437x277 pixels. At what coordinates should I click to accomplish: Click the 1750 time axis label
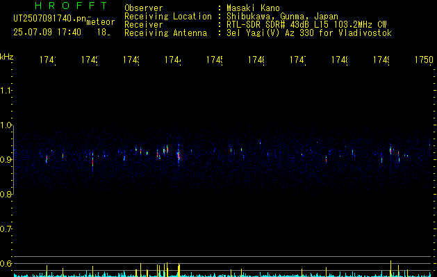pos(424,60)
